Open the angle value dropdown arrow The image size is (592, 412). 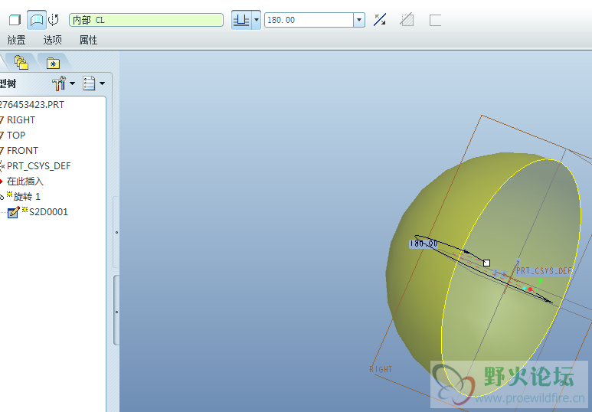click(x=359, y=20)
